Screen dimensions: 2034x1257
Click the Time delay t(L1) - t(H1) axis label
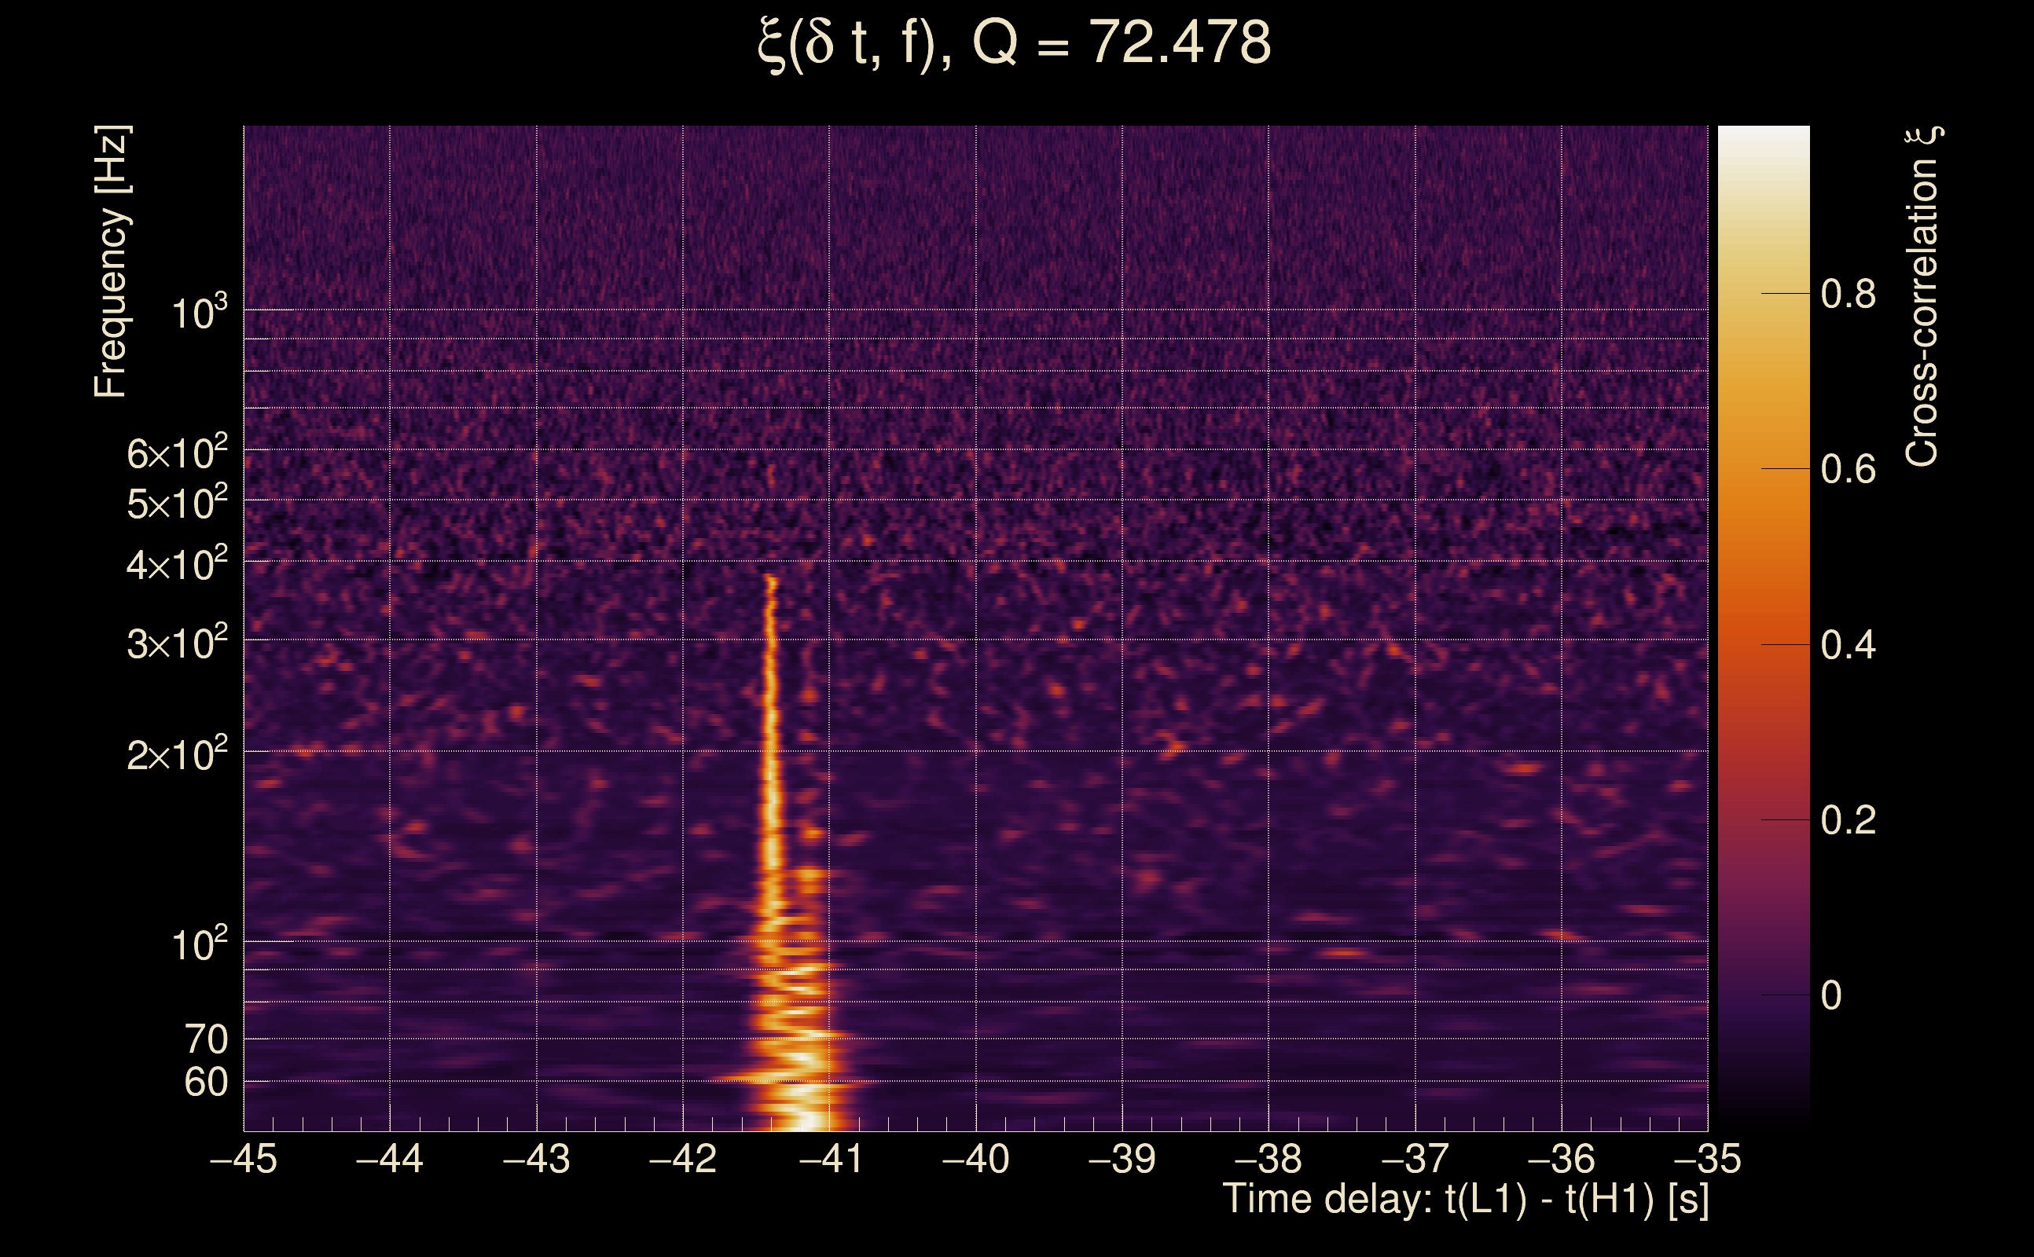[1465, 1199]
